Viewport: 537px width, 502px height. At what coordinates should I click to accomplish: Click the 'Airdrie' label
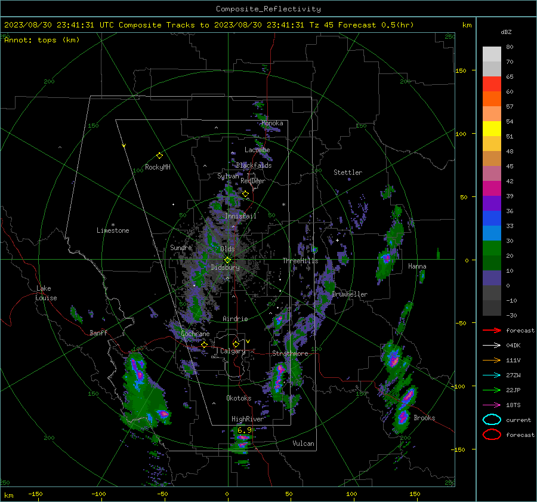(x=235, y=319)
